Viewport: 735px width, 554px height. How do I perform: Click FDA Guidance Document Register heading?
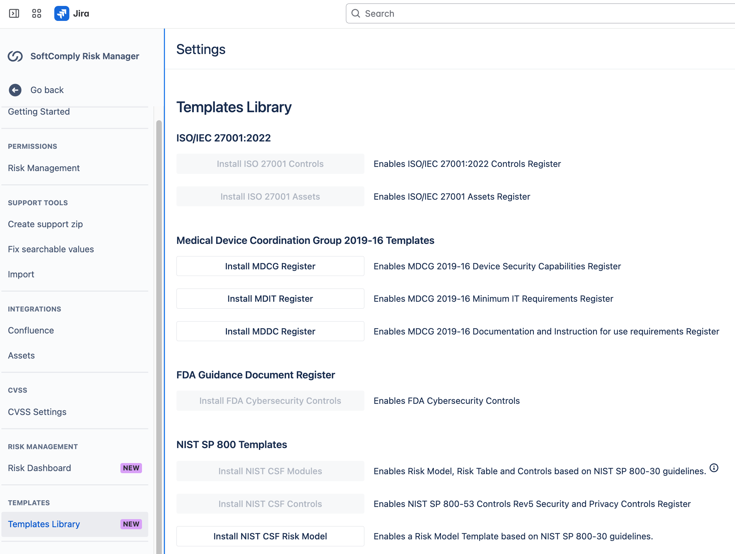click(255, 375)
